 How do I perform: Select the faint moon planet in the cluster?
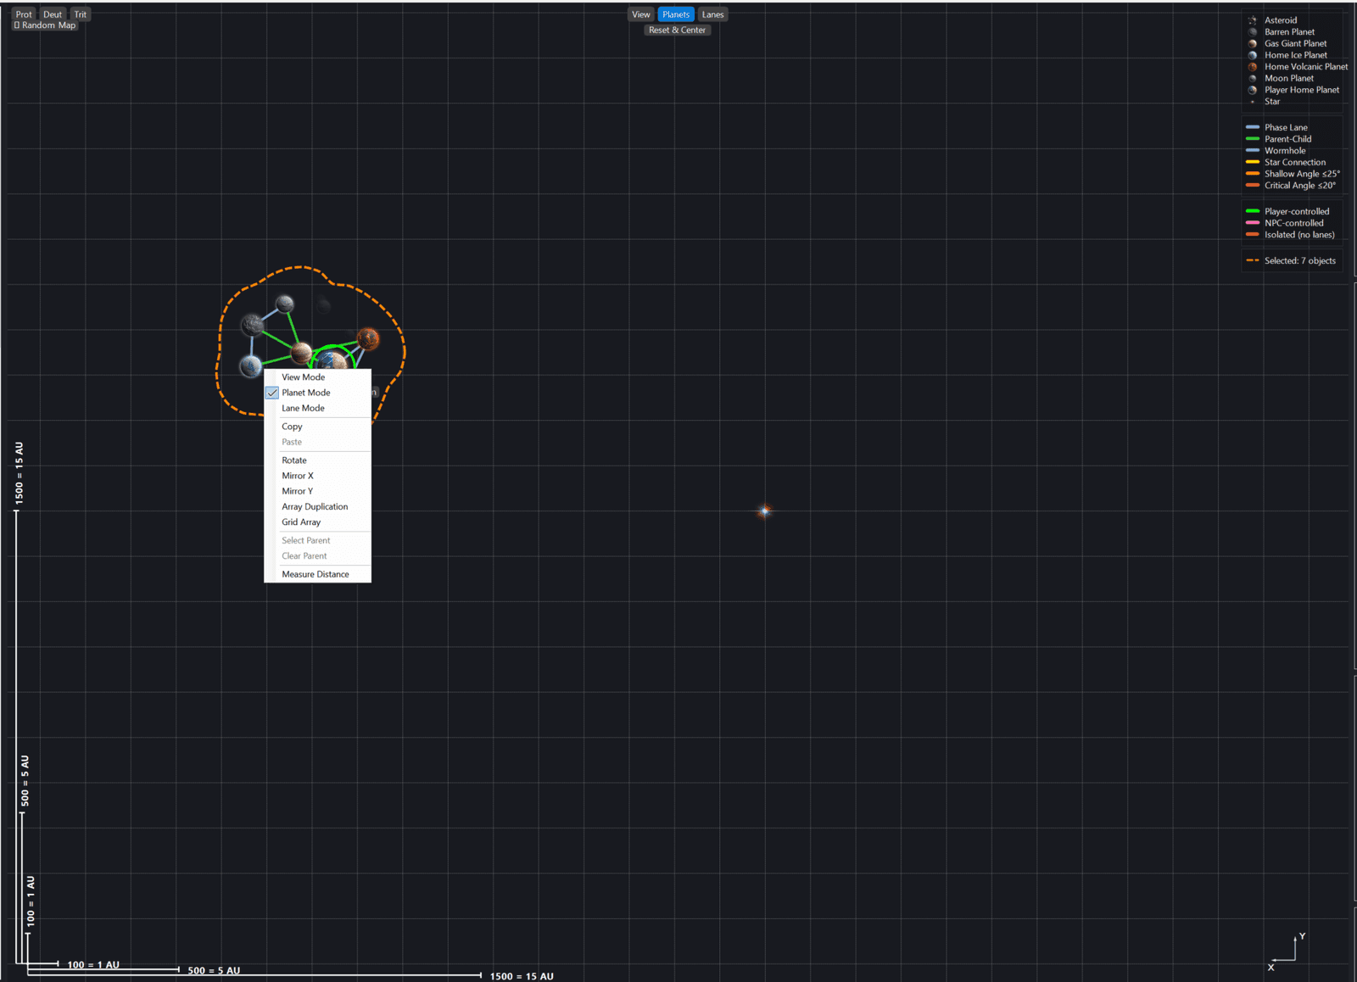[324, 305]
